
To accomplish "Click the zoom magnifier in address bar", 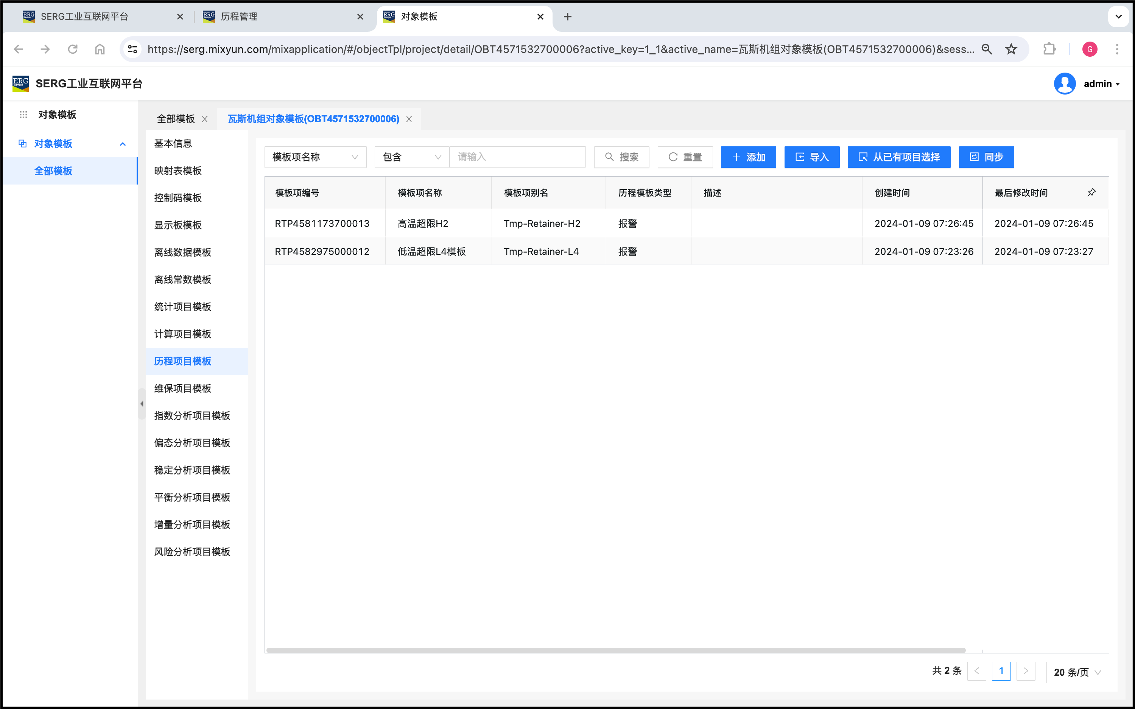I will 987,49.
